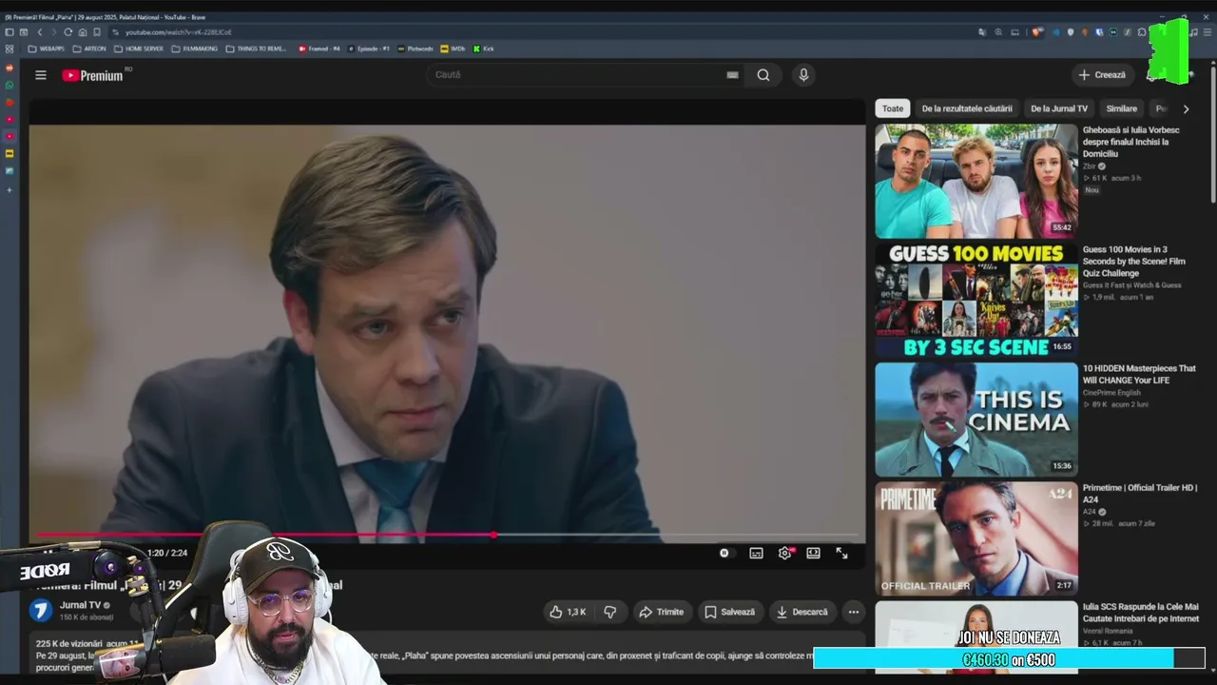
Task: Open the Guess 100 Movies video thumbnail
Action: pyautogui.click(x=976, y=300)
